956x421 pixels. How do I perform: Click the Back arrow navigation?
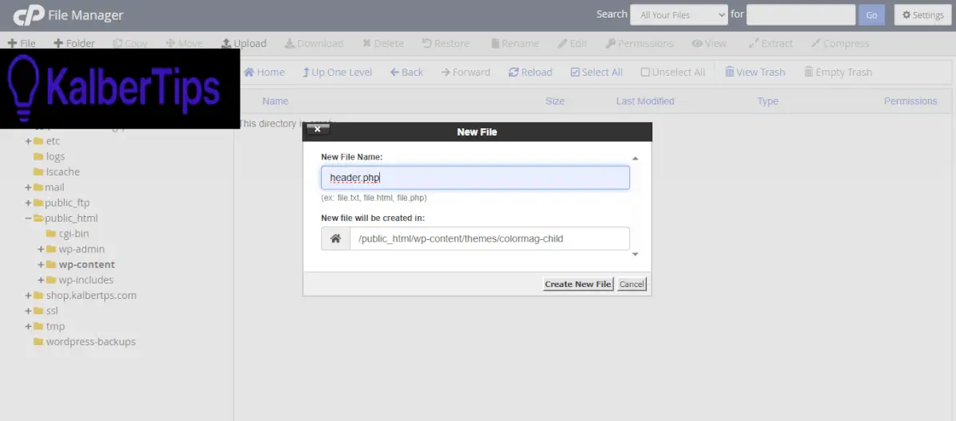394,72
